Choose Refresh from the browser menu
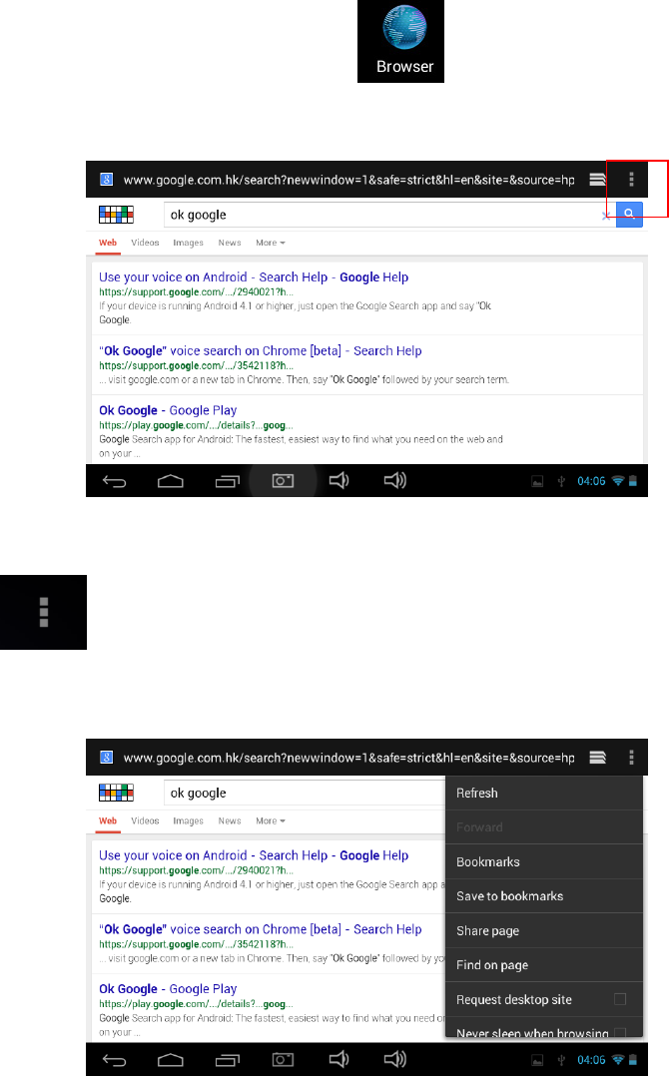This screenshot has height=1076, width=669. click(x=544, y=794)
